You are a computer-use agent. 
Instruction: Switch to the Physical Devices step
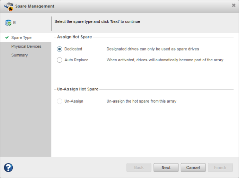pyautogui.click(x=26, y=47)
